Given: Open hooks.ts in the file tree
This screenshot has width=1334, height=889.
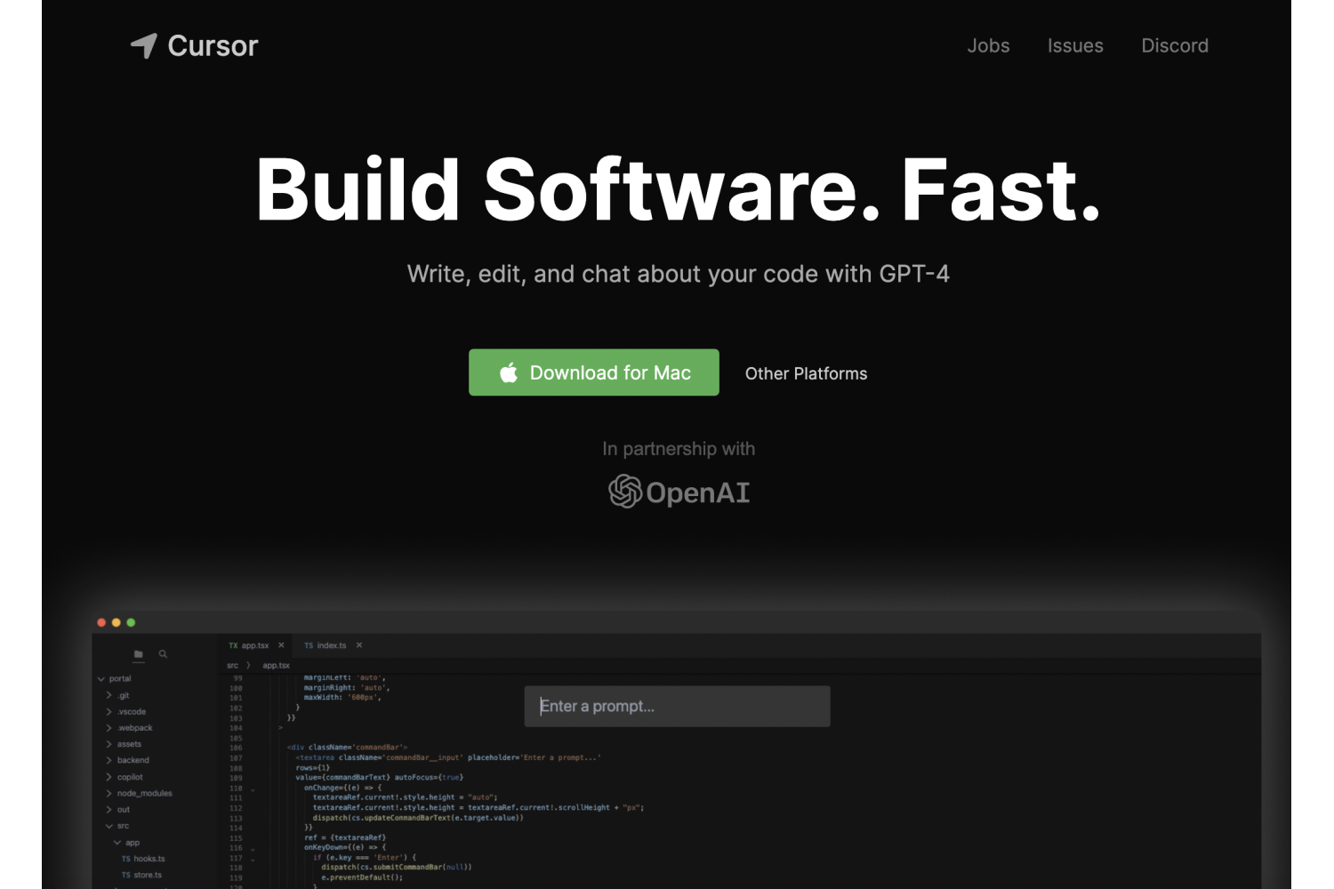Looking at the screenshot, I should point(143,859).
